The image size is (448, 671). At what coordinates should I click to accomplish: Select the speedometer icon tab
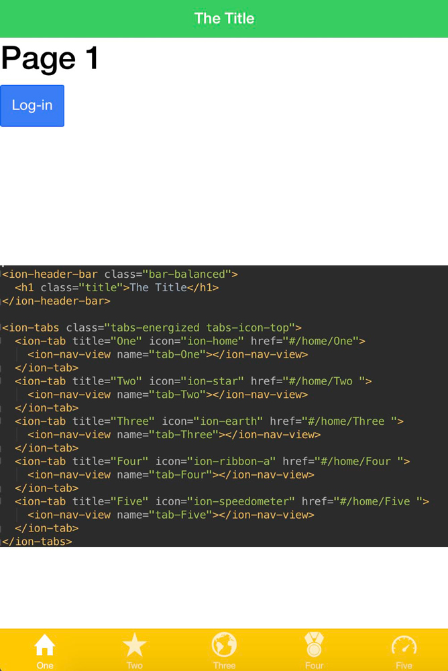pos(404,645)
